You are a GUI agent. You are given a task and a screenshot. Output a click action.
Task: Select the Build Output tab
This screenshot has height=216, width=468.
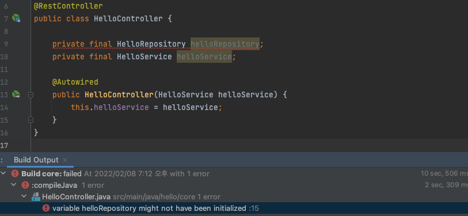pyautogui.click(x=36, y=160)
